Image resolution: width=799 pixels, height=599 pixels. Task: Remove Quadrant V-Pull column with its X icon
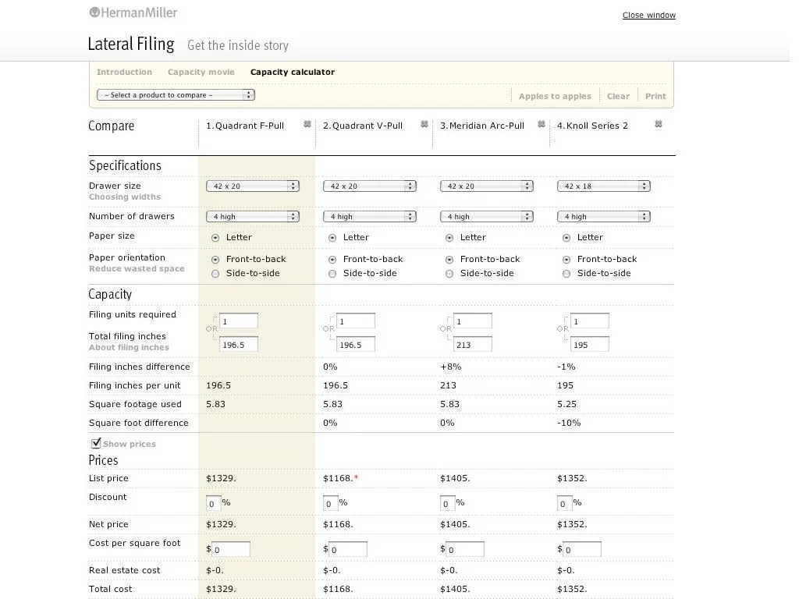click(424, 124)
